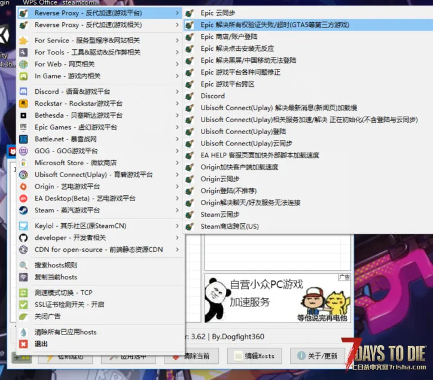Screen dimensions: 433x380
Task: Click the Epic Games logo icon
Action: click(x=23, y=127)
